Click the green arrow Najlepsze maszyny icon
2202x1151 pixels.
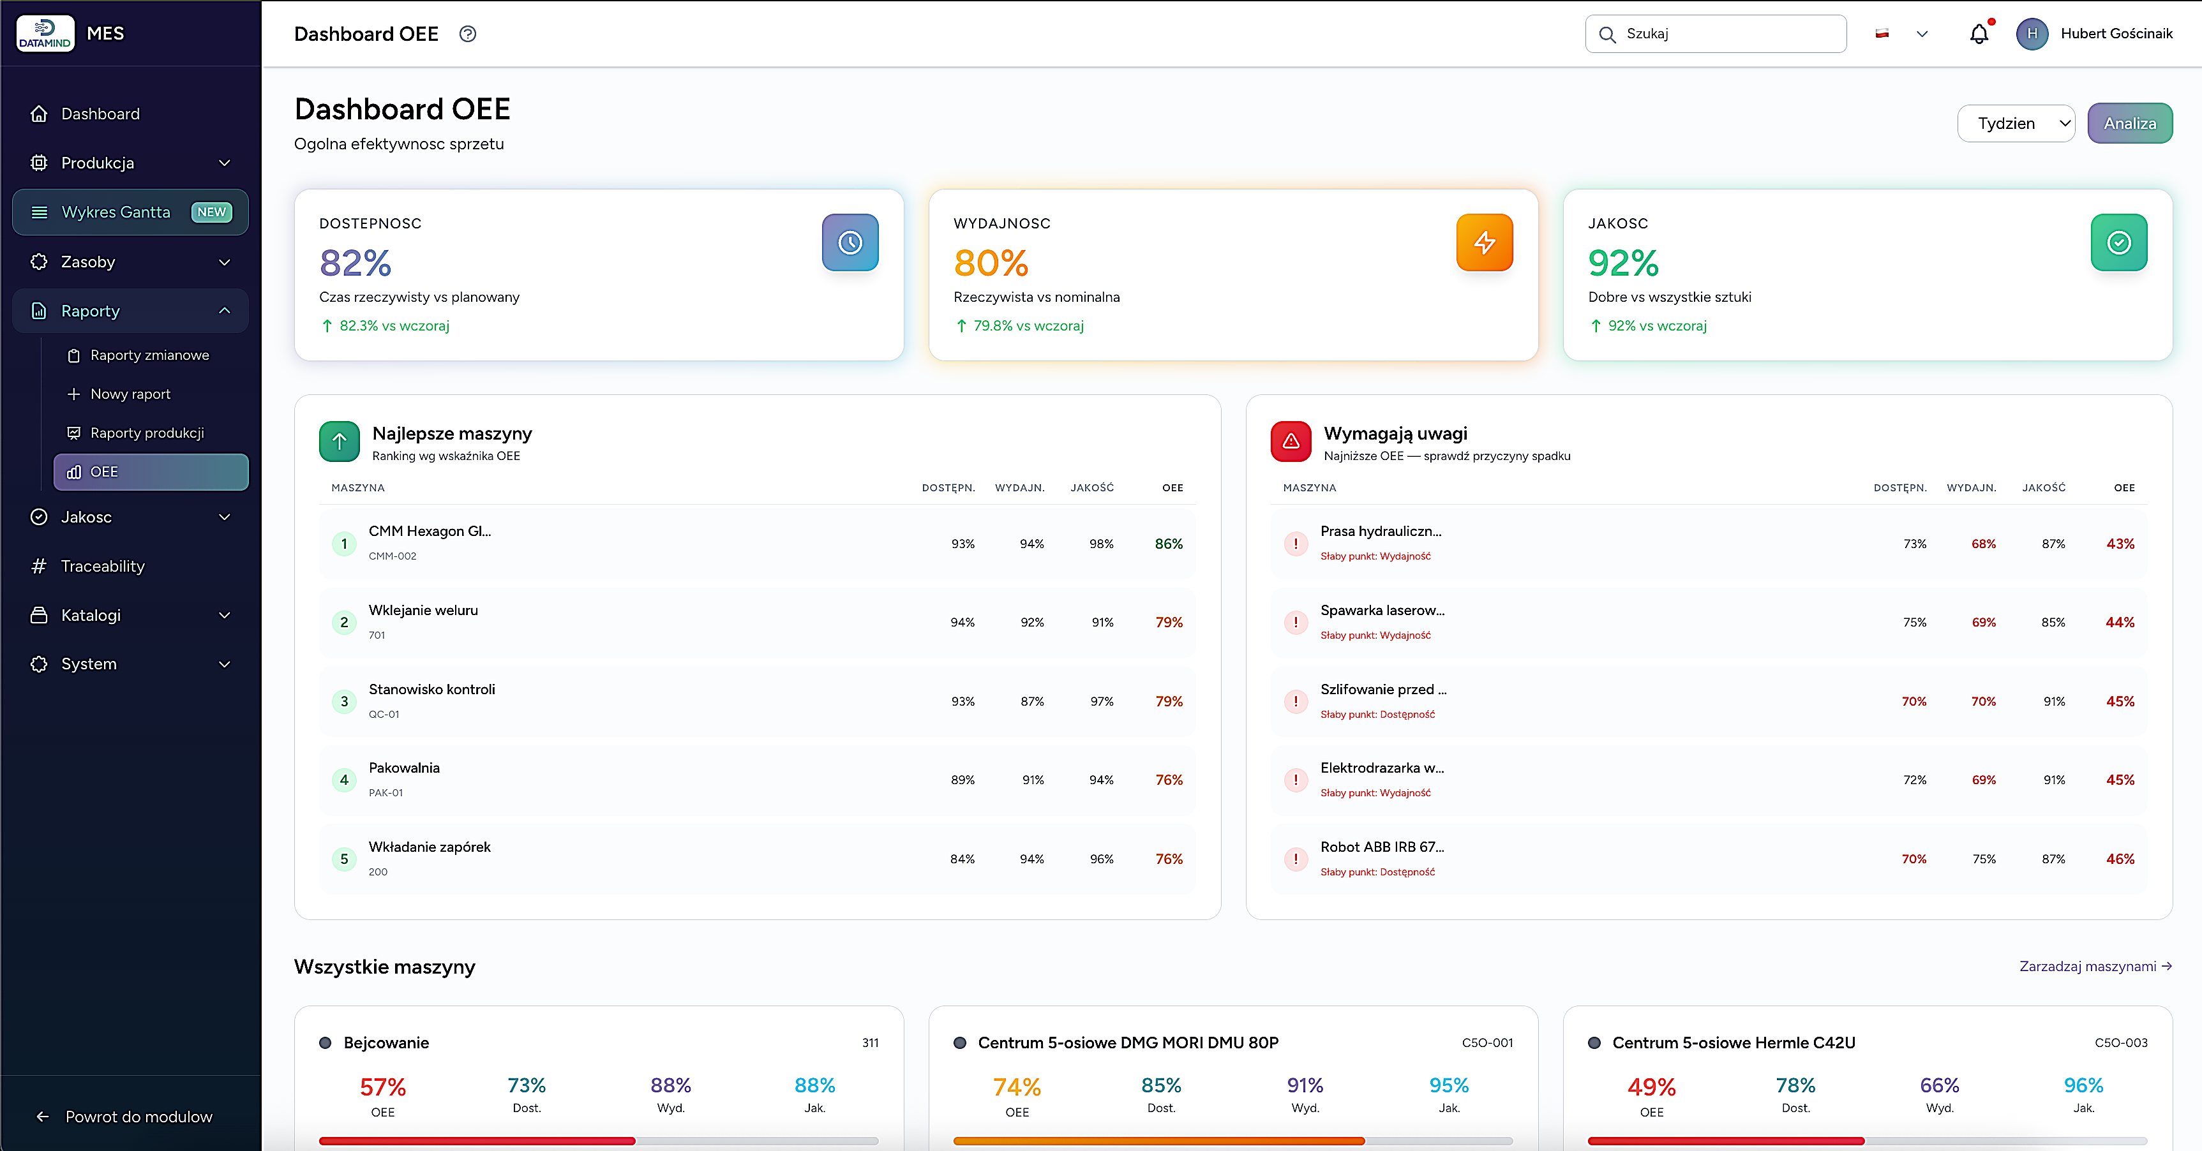(340, 442)
